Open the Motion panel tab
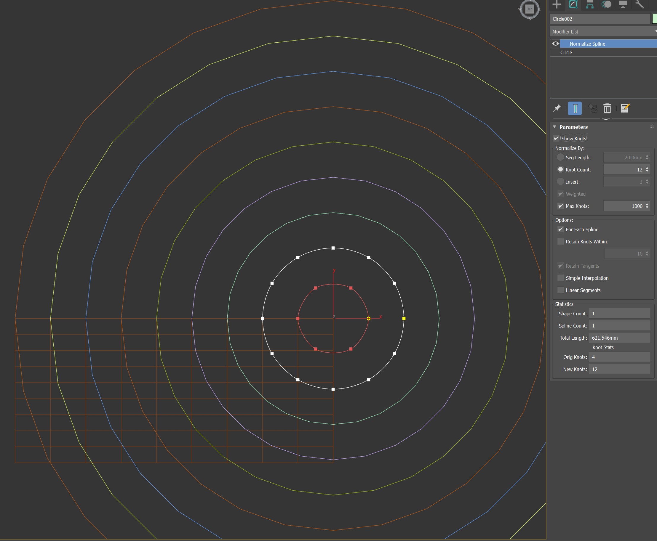657x541 pixels. tap(607, 4)
